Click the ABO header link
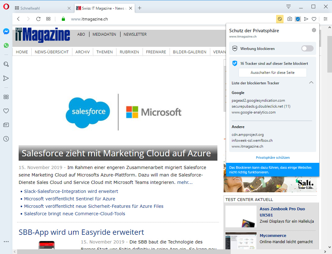The width and height of the screenshot is (332, 254). point(81,34)
